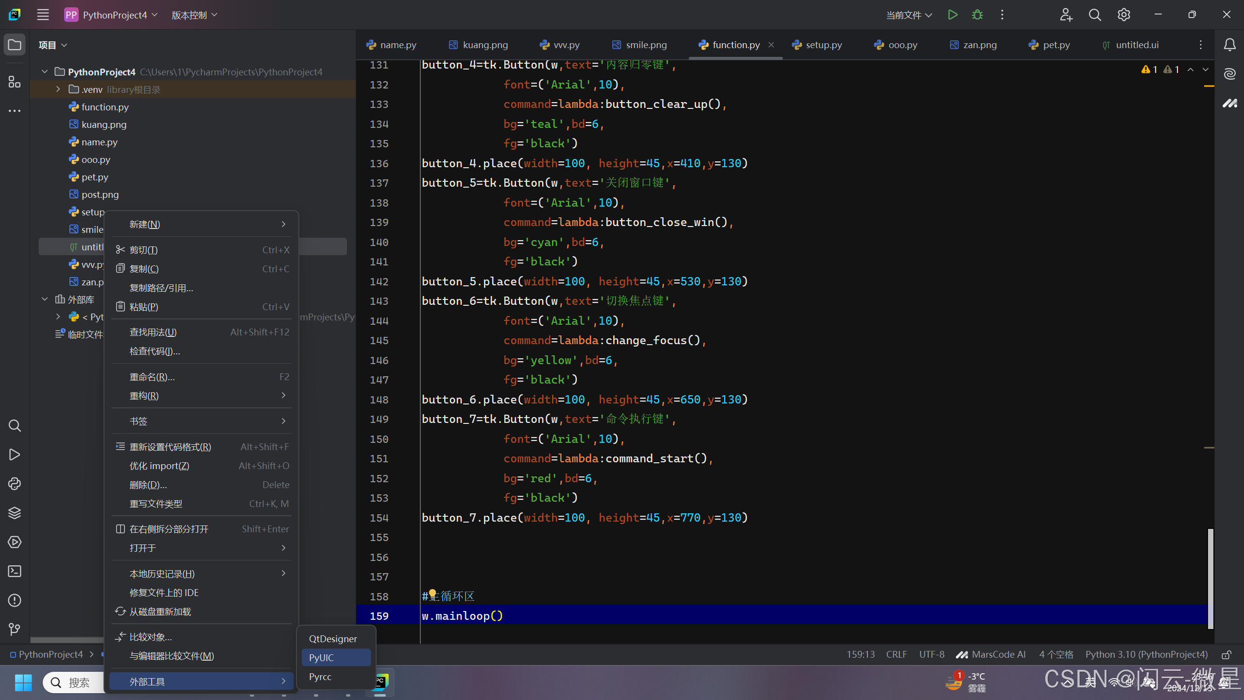
Task: Click the Python 3.10 interpreter selector
Action: point(1146,655)
